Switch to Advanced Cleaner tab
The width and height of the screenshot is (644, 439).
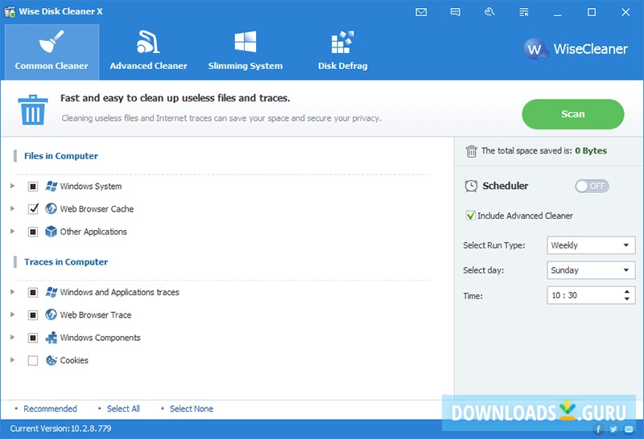[148, 51]
